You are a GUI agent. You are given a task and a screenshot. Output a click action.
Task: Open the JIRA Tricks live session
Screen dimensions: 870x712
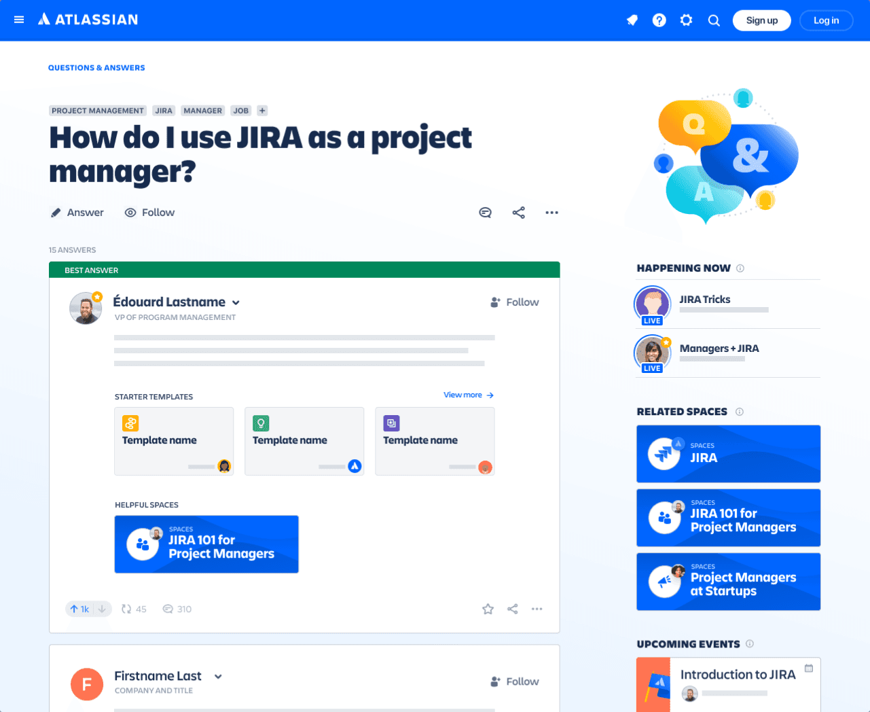pyautogui.click(x=728, y=304)
